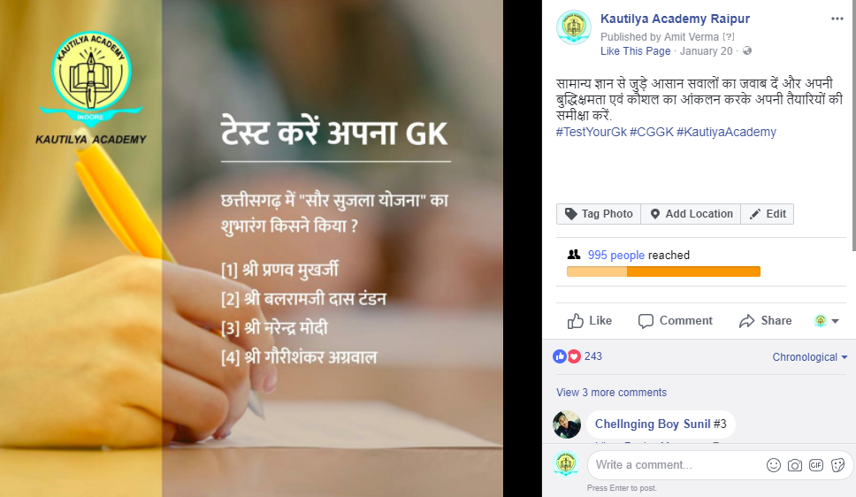Click Edit button with pencil icon
Viewport: 856px width, 497px height.
coord(767,213)
